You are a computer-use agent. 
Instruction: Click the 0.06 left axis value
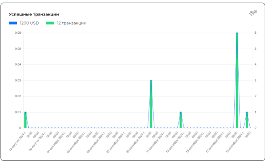click(x=18, y=33)
